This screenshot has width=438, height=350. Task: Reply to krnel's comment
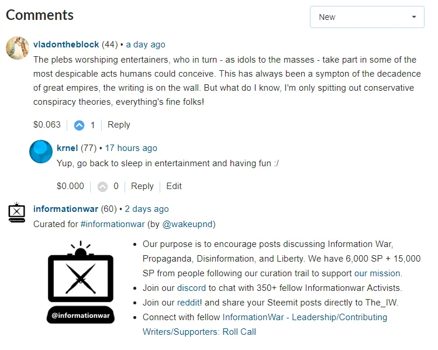(142, 186)
